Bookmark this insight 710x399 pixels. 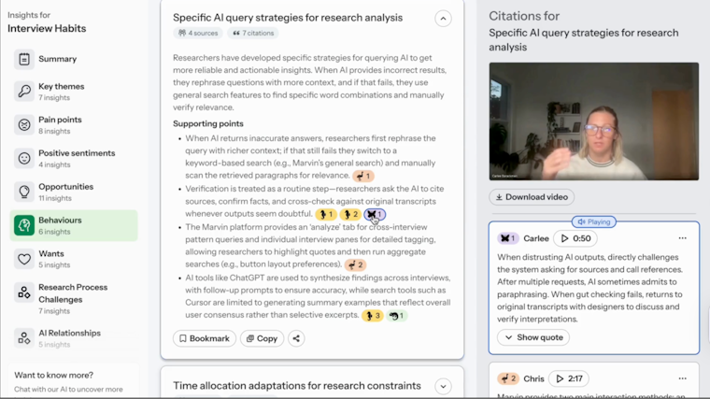click(x=205, y=338)
